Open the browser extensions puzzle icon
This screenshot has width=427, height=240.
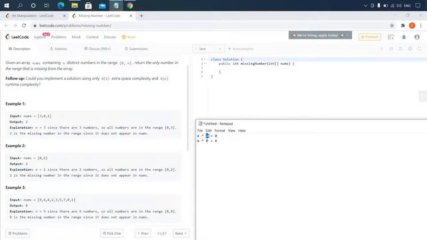click(x=403, y=25)
